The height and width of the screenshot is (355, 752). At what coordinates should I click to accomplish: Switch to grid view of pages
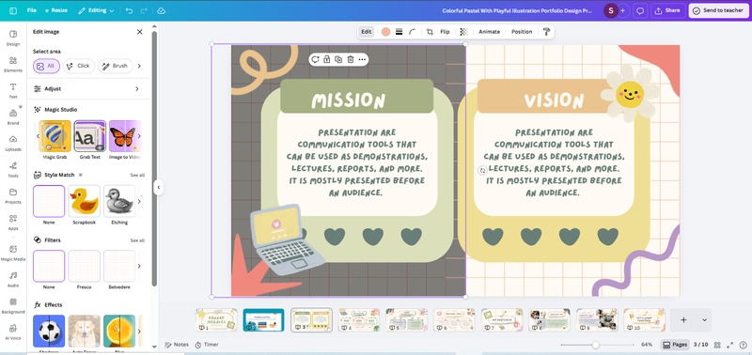(x=717, y=345)
